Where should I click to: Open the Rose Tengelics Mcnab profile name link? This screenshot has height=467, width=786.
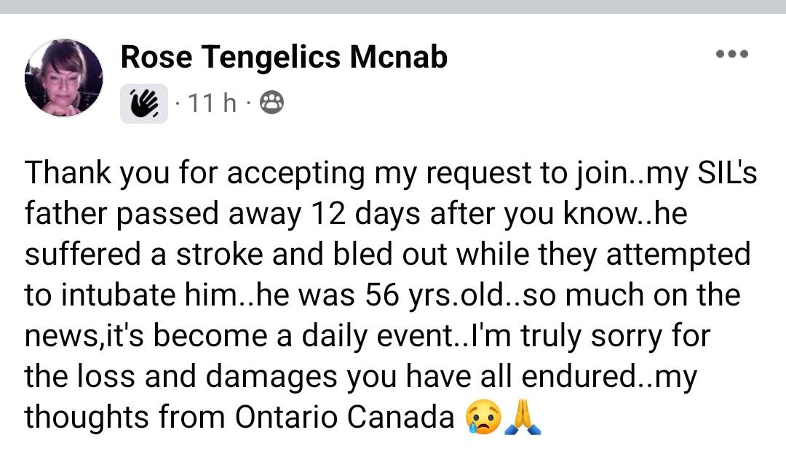pyautogui.click(x=284, y=56)
